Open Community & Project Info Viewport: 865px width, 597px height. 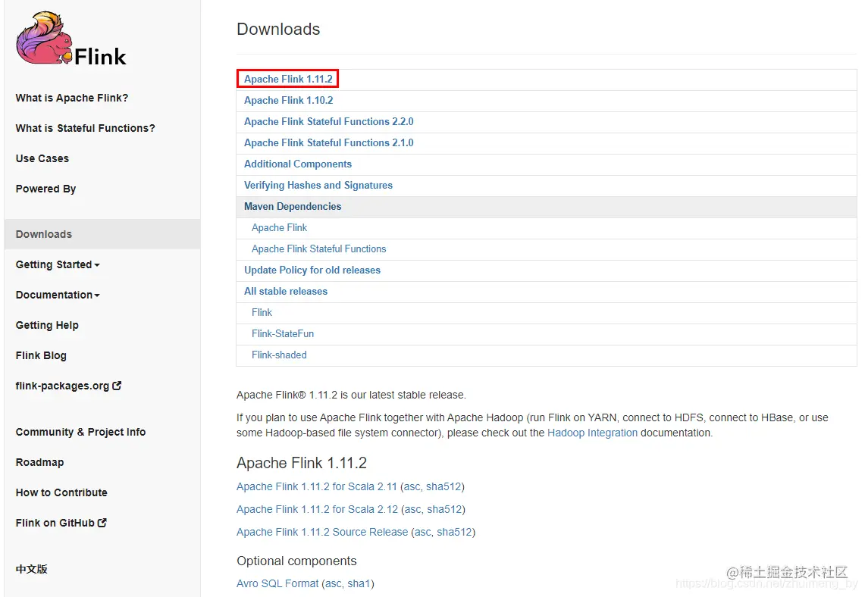[80, 432]
